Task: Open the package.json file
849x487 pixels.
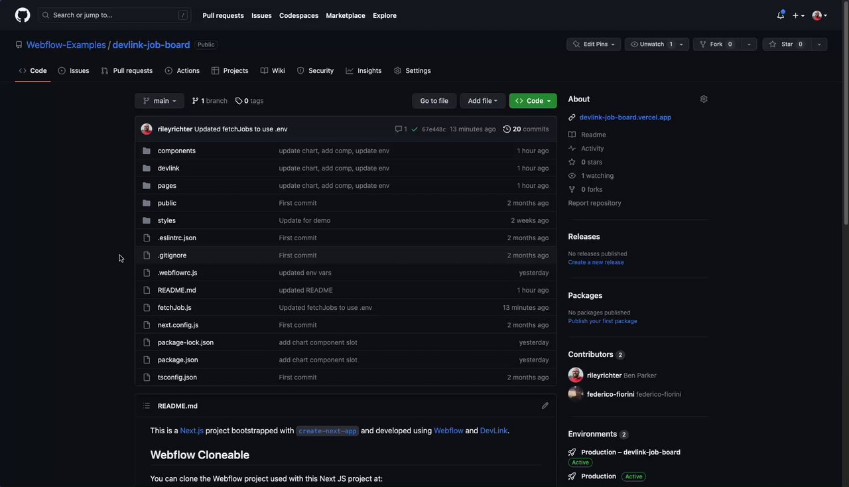Action: coord(178,360)
